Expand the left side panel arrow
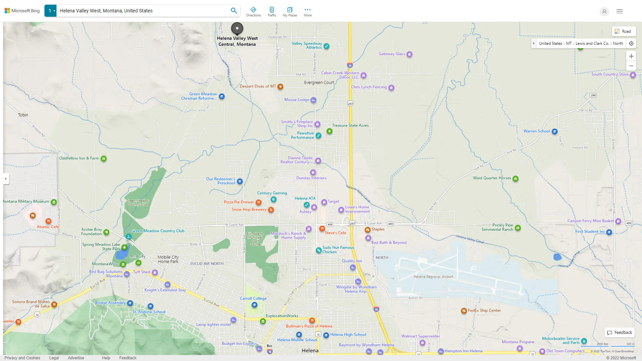The width and height of the screenshot is (642, 361). coord(6,179)
